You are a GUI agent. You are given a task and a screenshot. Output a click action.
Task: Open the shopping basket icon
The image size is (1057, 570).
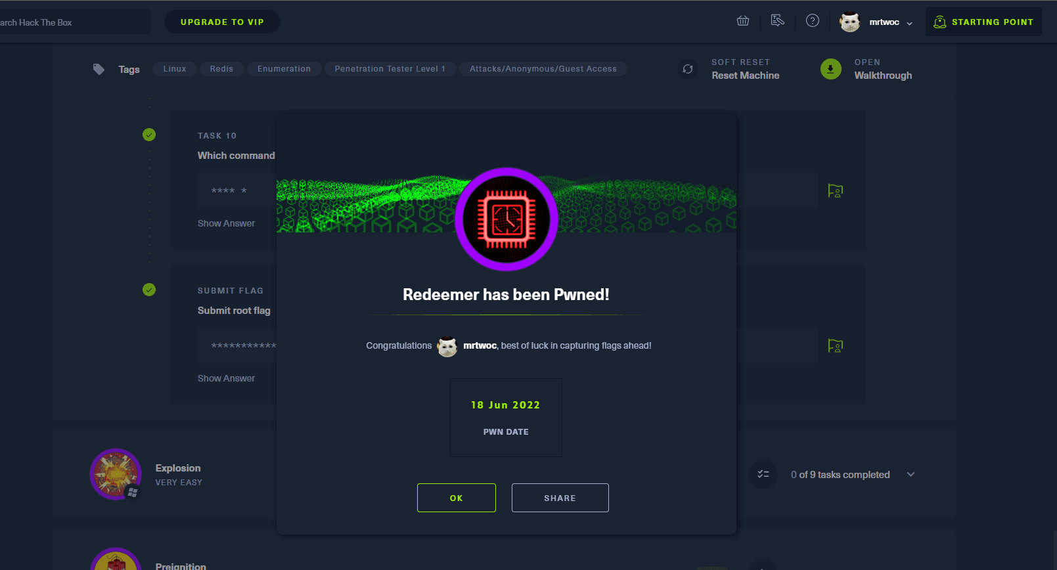[743, 21]
